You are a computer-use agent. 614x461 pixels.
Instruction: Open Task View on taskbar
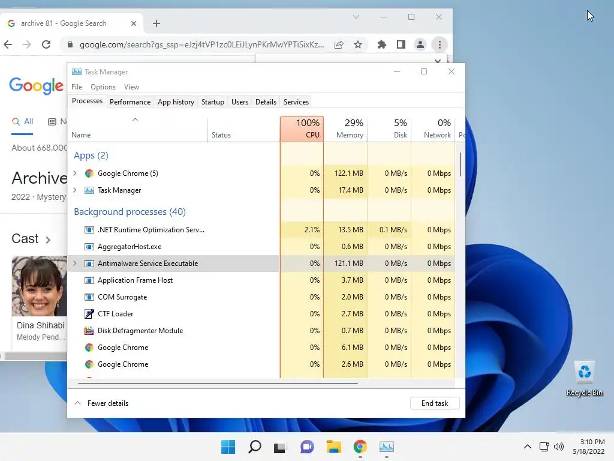pyautogui.click(x=279, y=447)
